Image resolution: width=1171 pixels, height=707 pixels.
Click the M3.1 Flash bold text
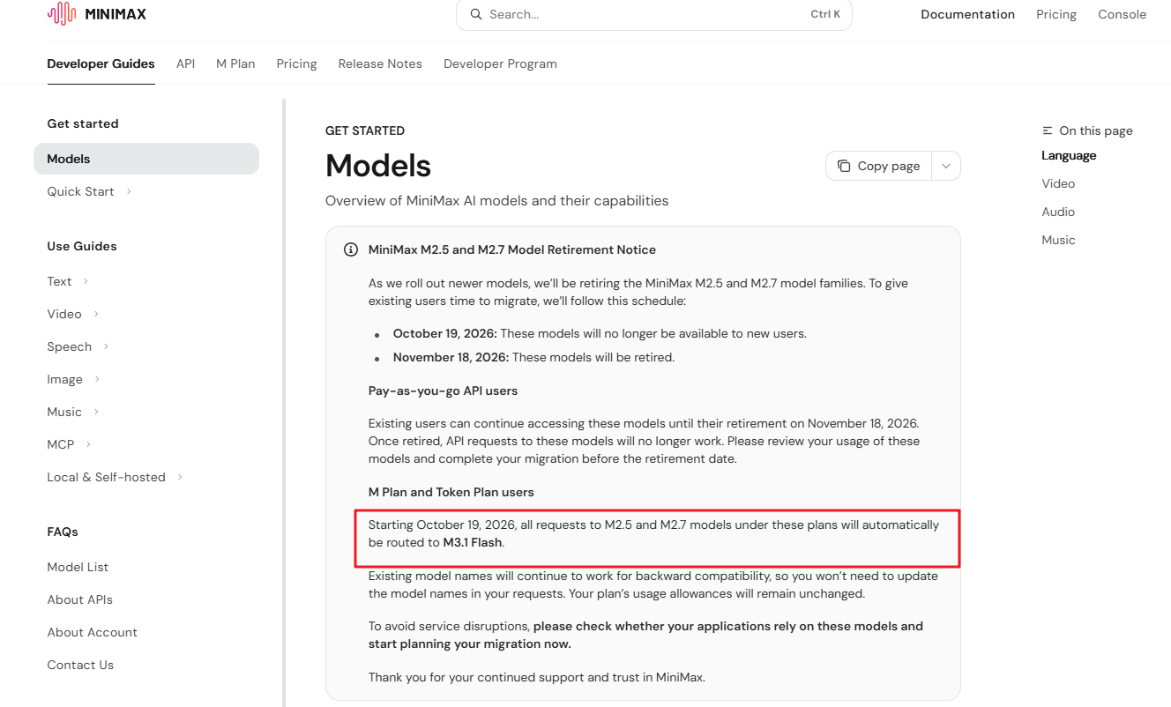tap(473, 542)
